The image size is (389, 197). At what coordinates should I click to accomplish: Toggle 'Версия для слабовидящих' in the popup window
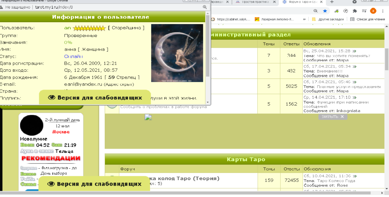pyautogui.click(x=95, y=97)
